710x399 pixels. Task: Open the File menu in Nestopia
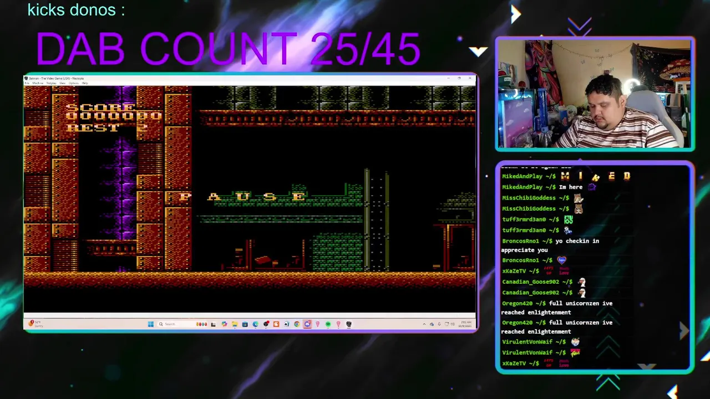[27, 83]
